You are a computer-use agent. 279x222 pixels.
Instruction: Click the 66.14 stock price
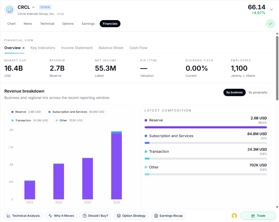tap(257, 7)
